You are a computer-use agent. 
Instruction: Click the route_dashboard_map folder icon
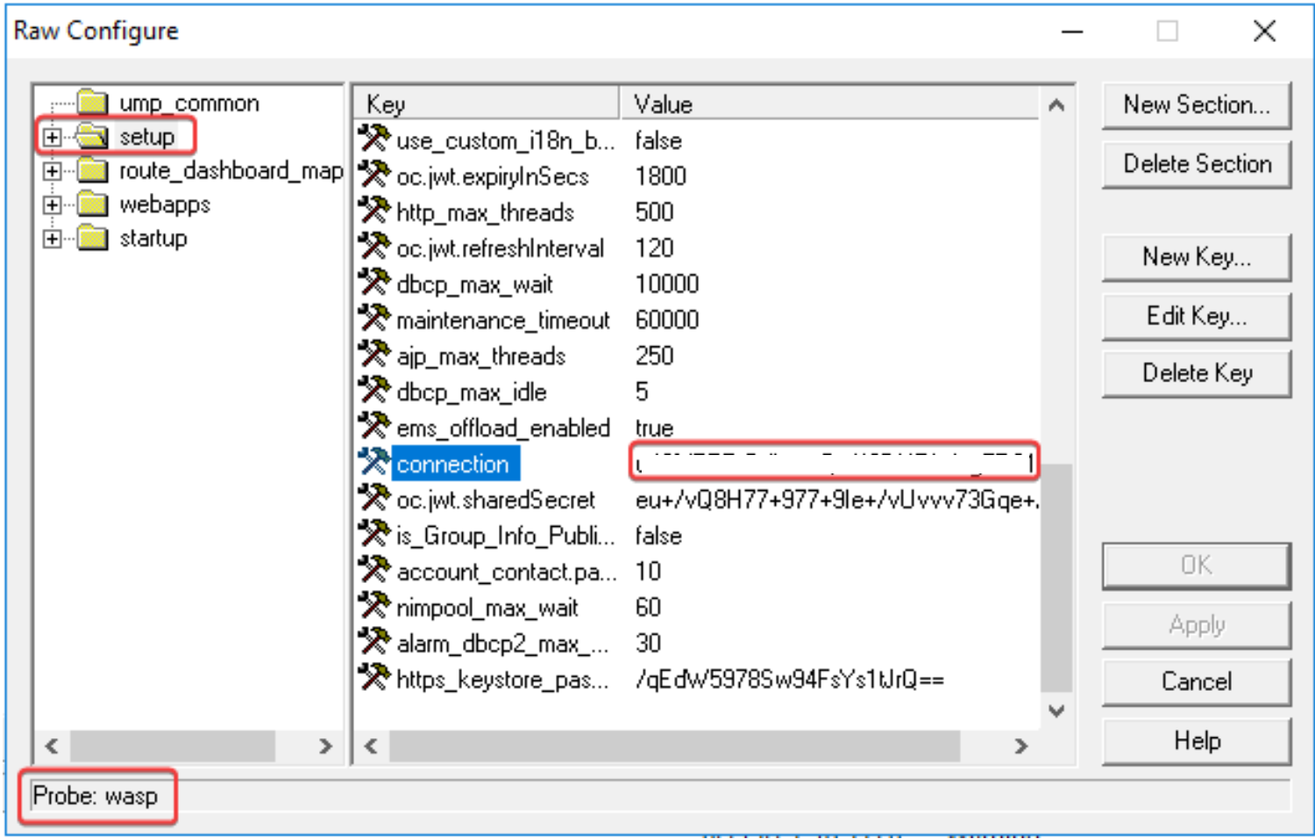93,170
